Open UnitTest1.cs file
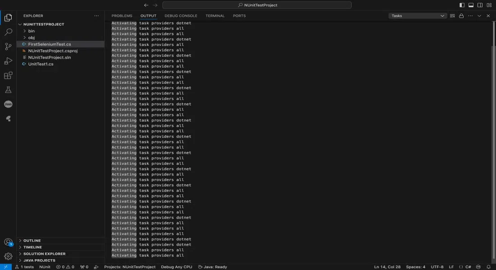The width and height of the screenshot is (496, 270). tap(60, 64)
